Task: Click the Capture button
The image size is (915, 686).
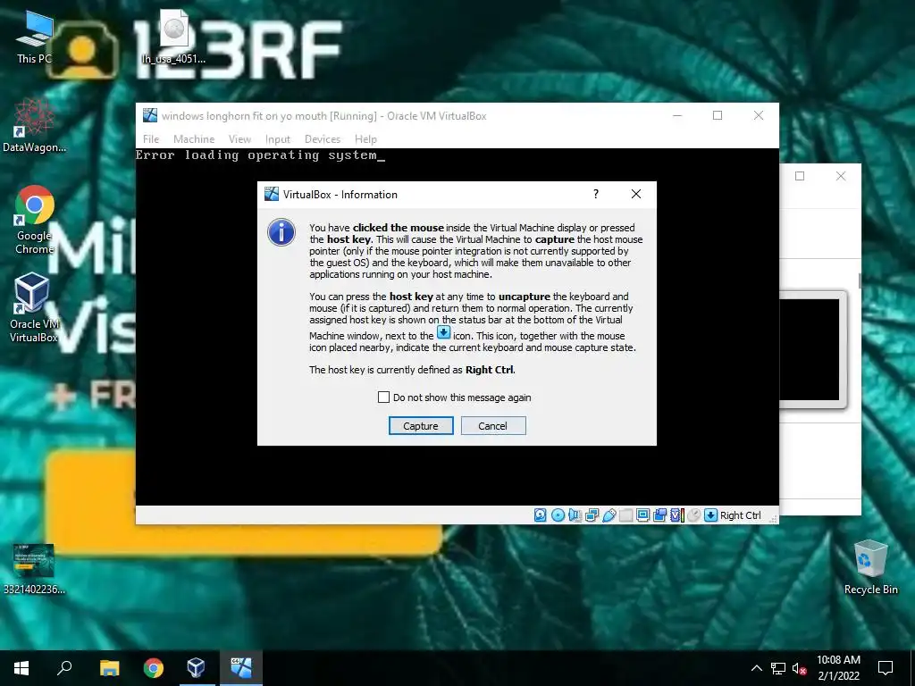Action: click(421, 426)
